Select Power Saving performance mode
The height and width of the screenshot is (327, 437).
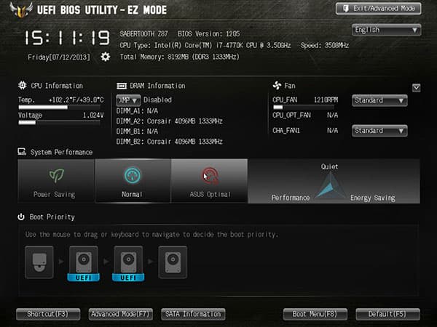point(56,181)
